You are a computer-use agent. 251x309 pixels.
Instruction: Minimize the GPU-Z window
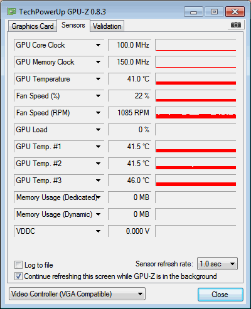coord(193,12)
